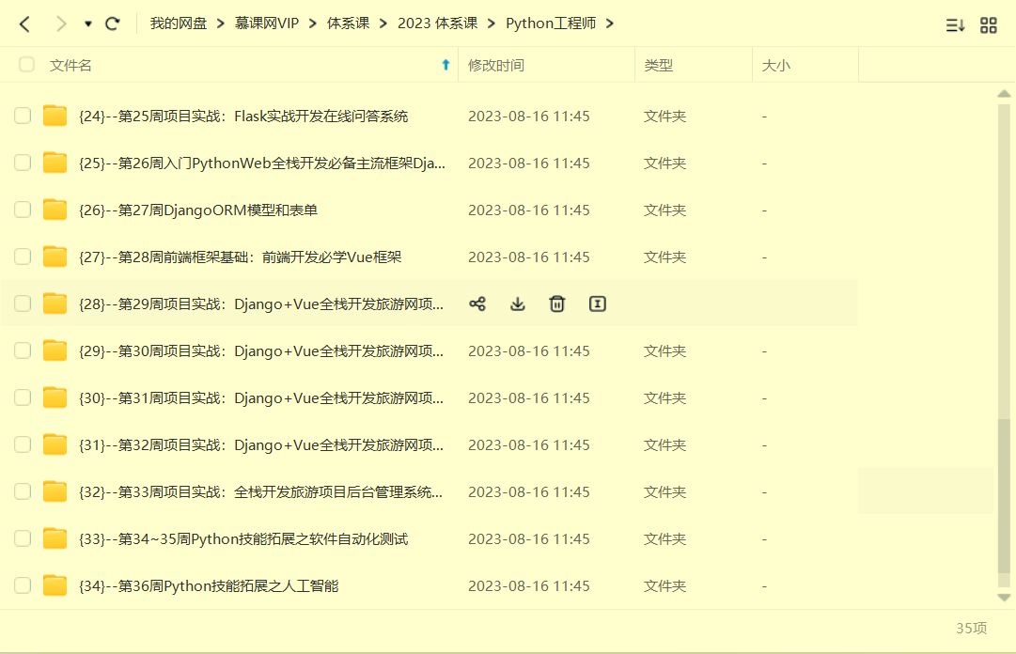1016x654 pixels.
Task: Check the box for {24} 第25周 folder
Action: (x=23, y=116)
